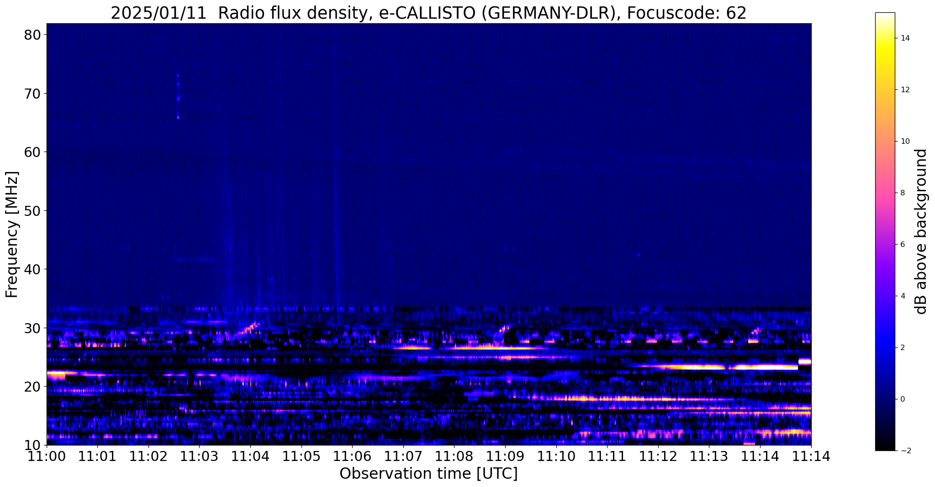Click the 'Observation time [UTC]' x-axis label
The width and height of the screenshot is (935, 487).
(428, 474)
